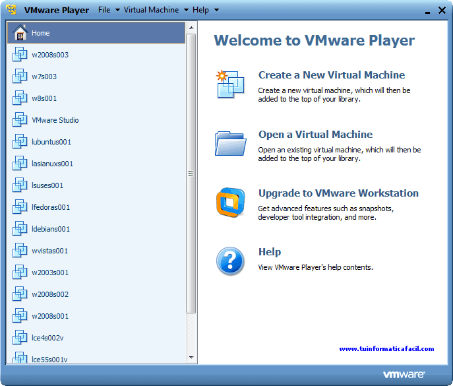Click the VM icon beside lfedoras001
The height and width of the screenshot is (386, 453).
click(x=20, y=207)
